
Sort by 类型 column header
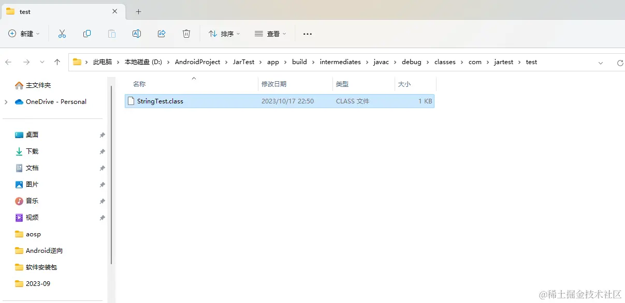tap(342, 84)
